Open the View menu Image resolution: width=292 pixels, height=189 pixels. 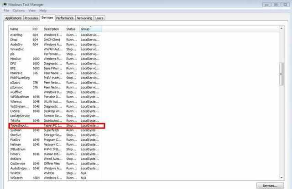point(32,10)
